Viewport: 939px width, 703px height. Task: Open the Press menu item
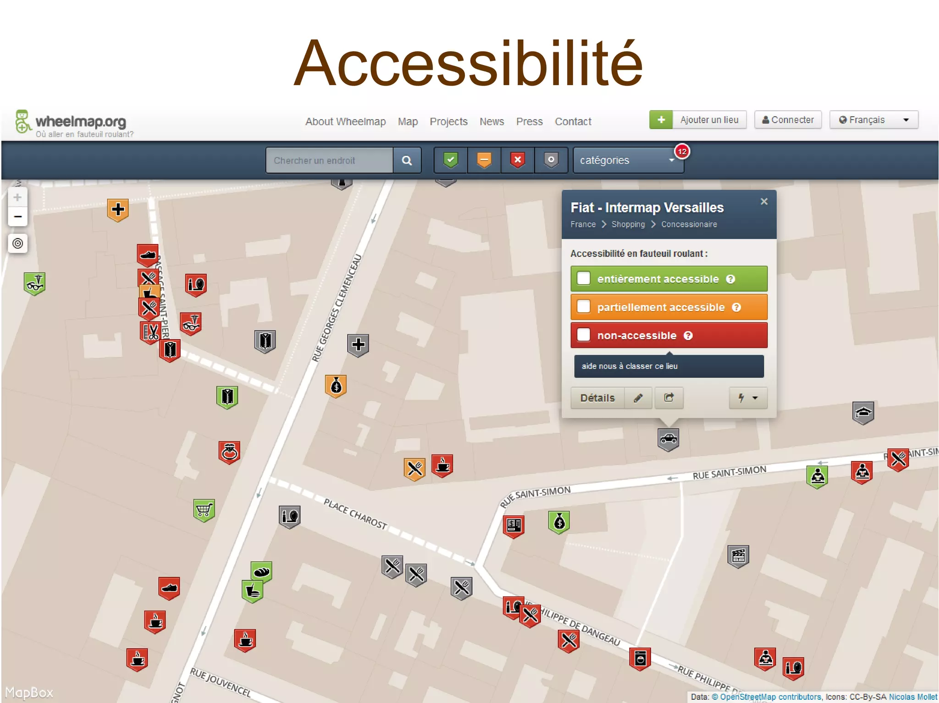(x=529, y=121)
